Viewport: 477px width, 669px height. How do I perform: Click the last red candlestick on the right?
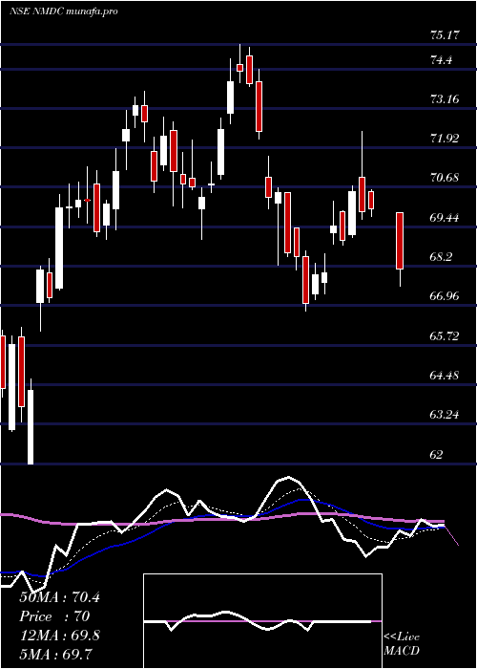click(400, 241)
